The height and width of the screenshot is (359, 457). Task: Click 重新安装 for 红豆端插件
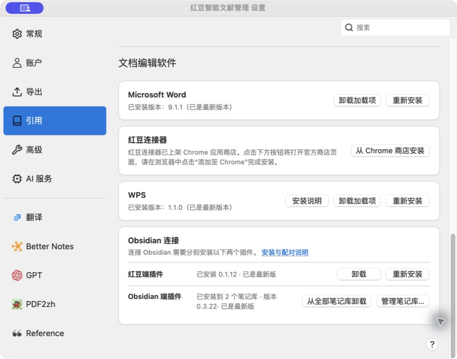[x=407, y=274]
